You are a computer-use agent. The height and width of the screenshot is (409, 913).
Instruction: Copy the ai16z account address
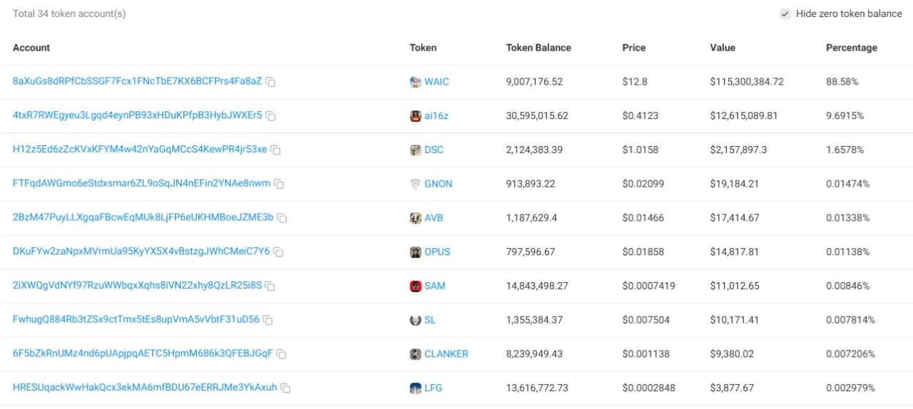pyautogui.click(x=271, y=115)
